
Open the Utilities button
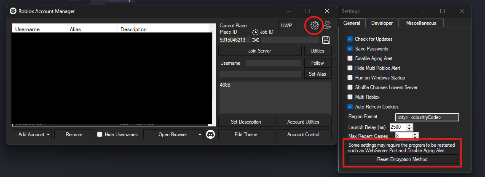[317, 51]
